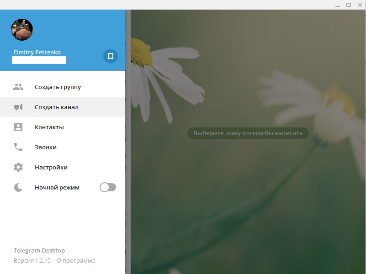Image resolution: width=366 pixels, height=274 pixels.
Task: Maximize the Telegram window
Action: [349, 5]
